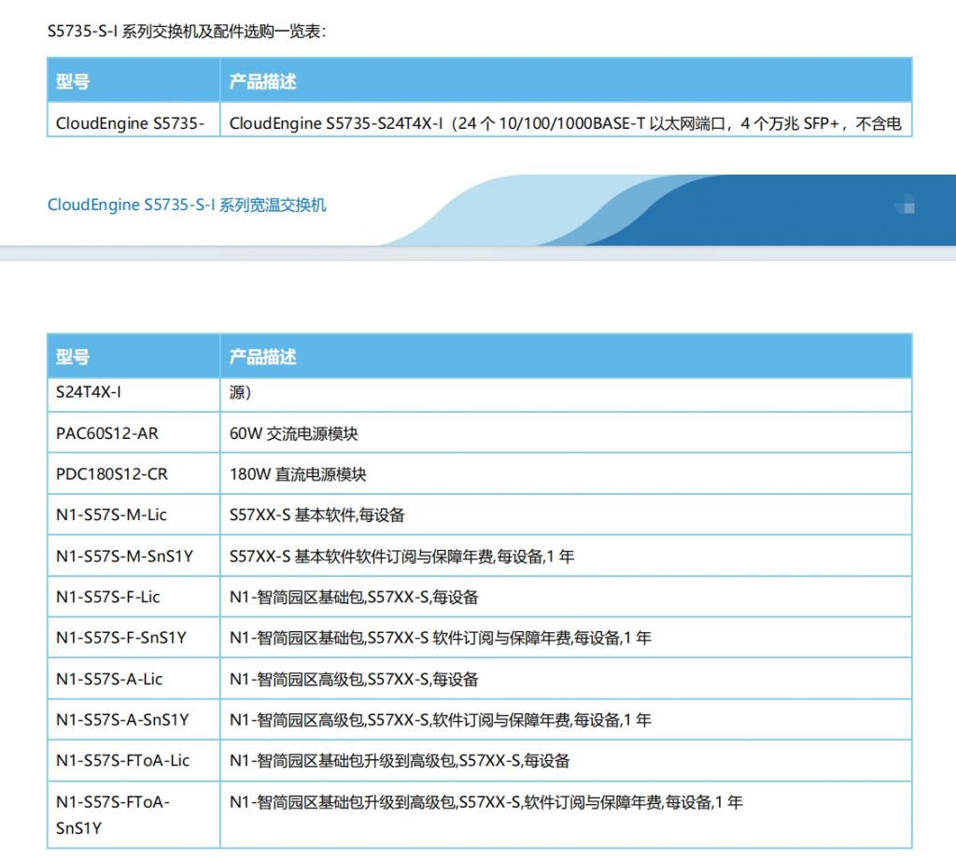Select the title 'S5735-S-I 系列交换机及配件选购一览表'

pos(187,31)
